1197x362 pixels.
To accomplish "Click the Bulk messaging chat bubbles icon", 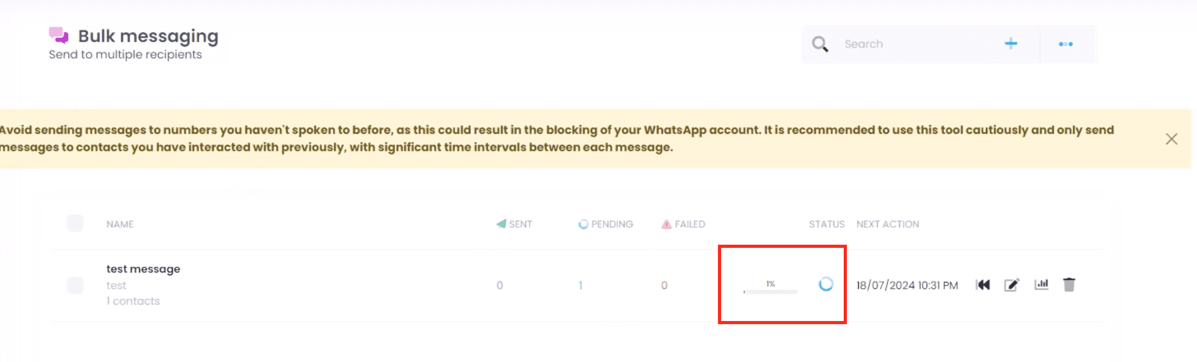I will [x=59, y=35].
